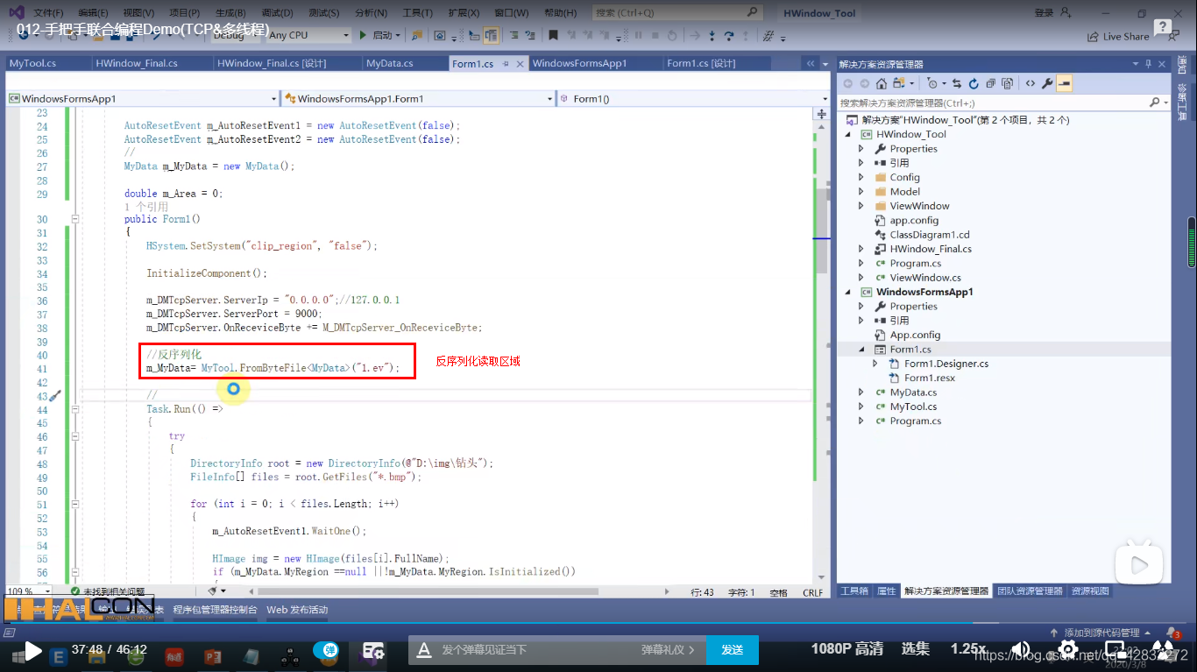1197x672 pixels.
Task: Expand Form1.Designer.cs node
Action: click(875, 364)
